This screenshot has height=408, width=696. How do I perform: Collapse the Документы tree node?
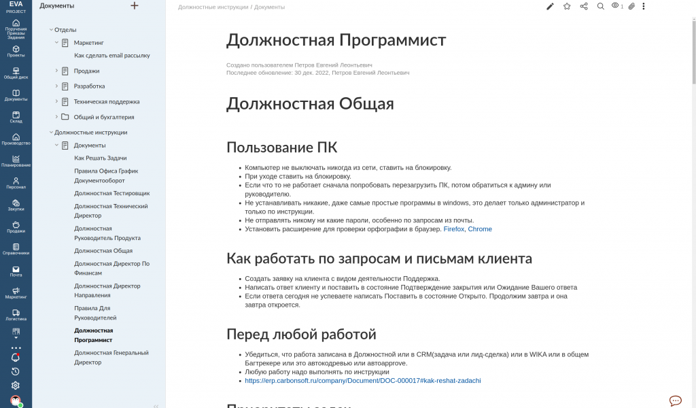pyautogui.click(x=56, y=145)
